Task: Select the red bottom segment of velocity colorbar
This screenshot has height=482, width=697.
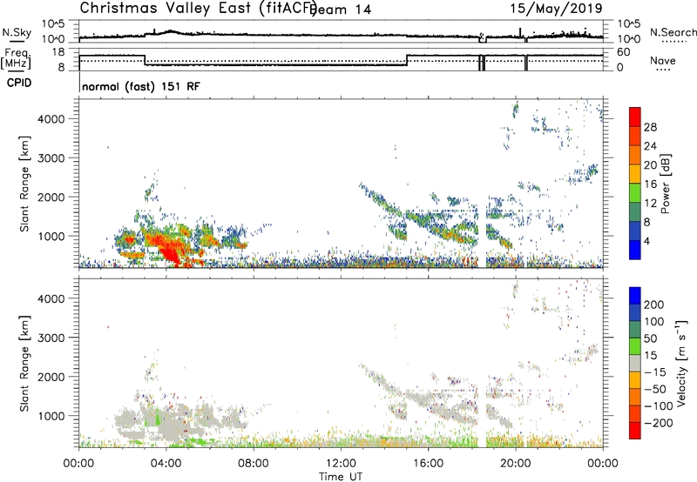Action: pos(635,431)
